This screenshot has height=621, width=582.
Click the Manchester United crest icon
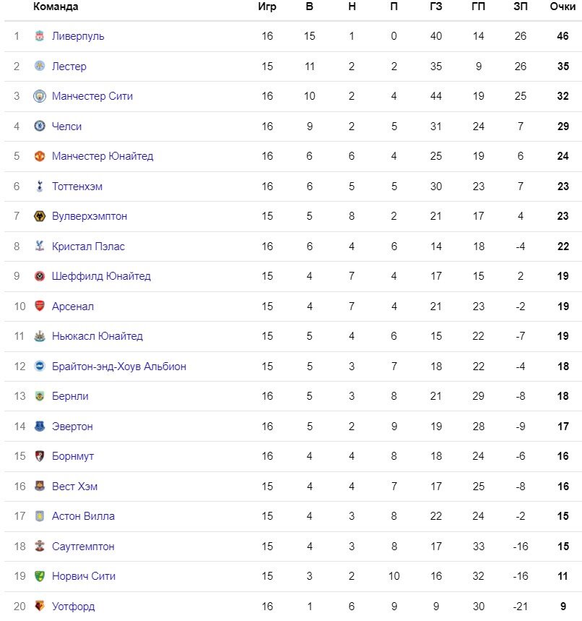click(40, 156)
